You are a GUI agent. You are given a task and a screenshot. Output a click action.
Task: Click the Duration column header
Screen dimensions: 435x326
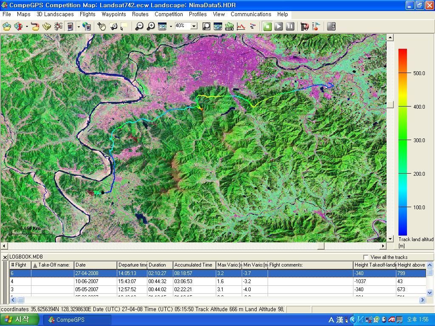tap(160, 265)
